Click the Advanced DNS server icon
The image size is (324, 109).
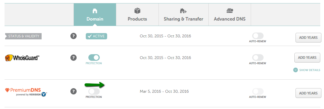point(230,11)
